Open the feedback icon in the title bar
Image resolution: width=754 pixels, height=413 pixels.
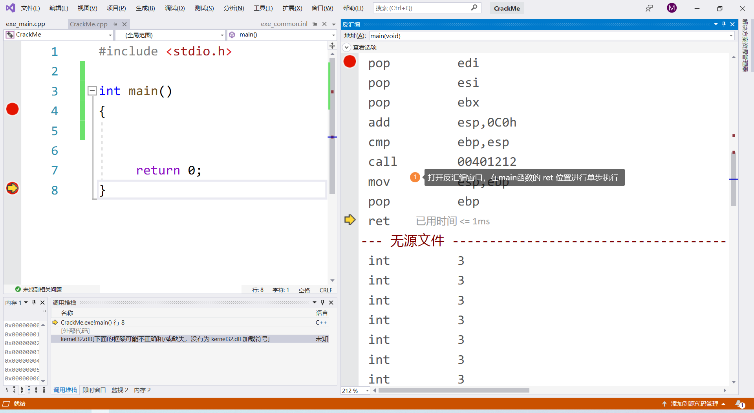point(649,8)
